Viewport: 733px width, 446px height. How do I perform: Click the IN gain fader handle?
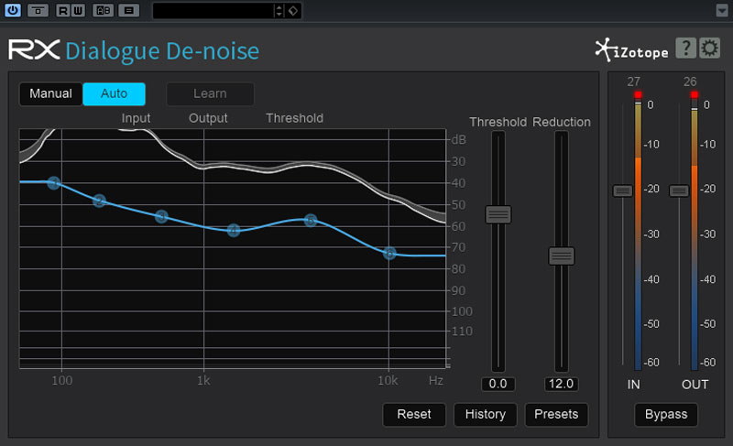coord(623,190)
